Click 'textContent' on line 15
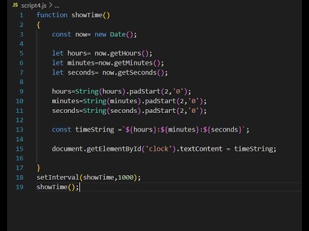This screenshot has width=309, height=231. [x=201, y=149]
